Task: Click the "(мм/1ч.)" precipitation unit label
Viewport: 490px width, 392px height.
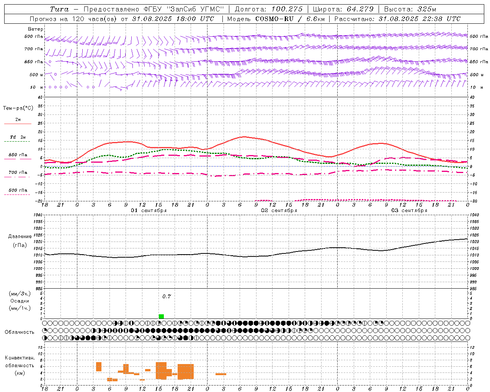Action: [20, 308]
